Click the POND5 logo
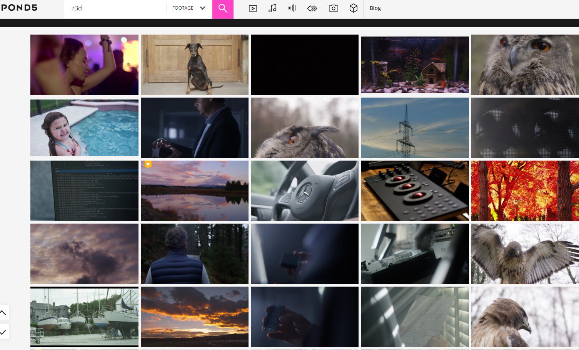 (x=19, y=7)
